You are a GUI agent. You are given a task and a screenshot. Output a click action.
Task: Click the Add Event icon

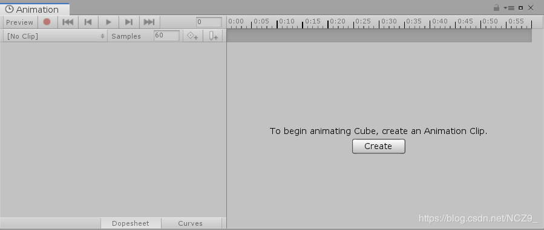click(213, 36)
